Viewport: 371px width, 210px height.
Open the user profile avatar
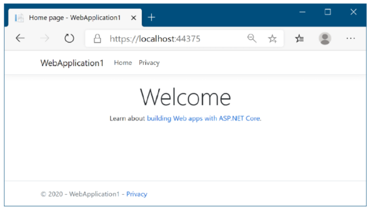[325, 39]
